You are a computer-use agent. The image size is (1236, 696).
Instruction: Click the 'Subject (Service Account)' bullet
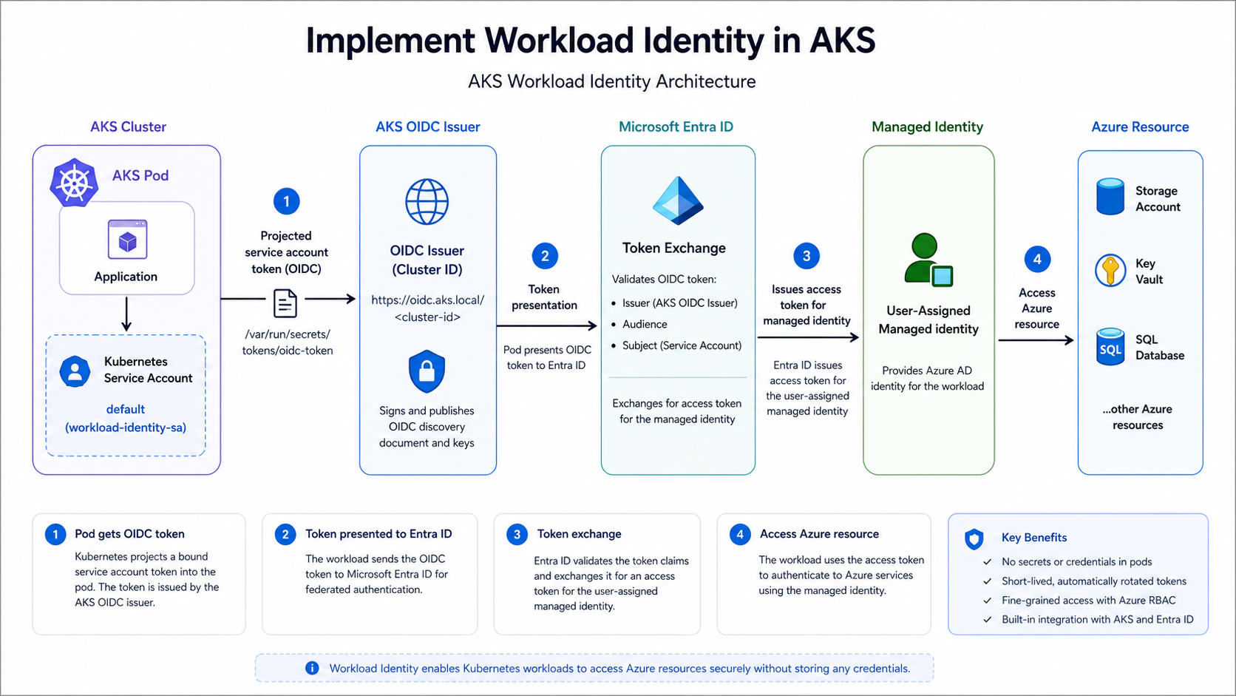coord(682,345)
